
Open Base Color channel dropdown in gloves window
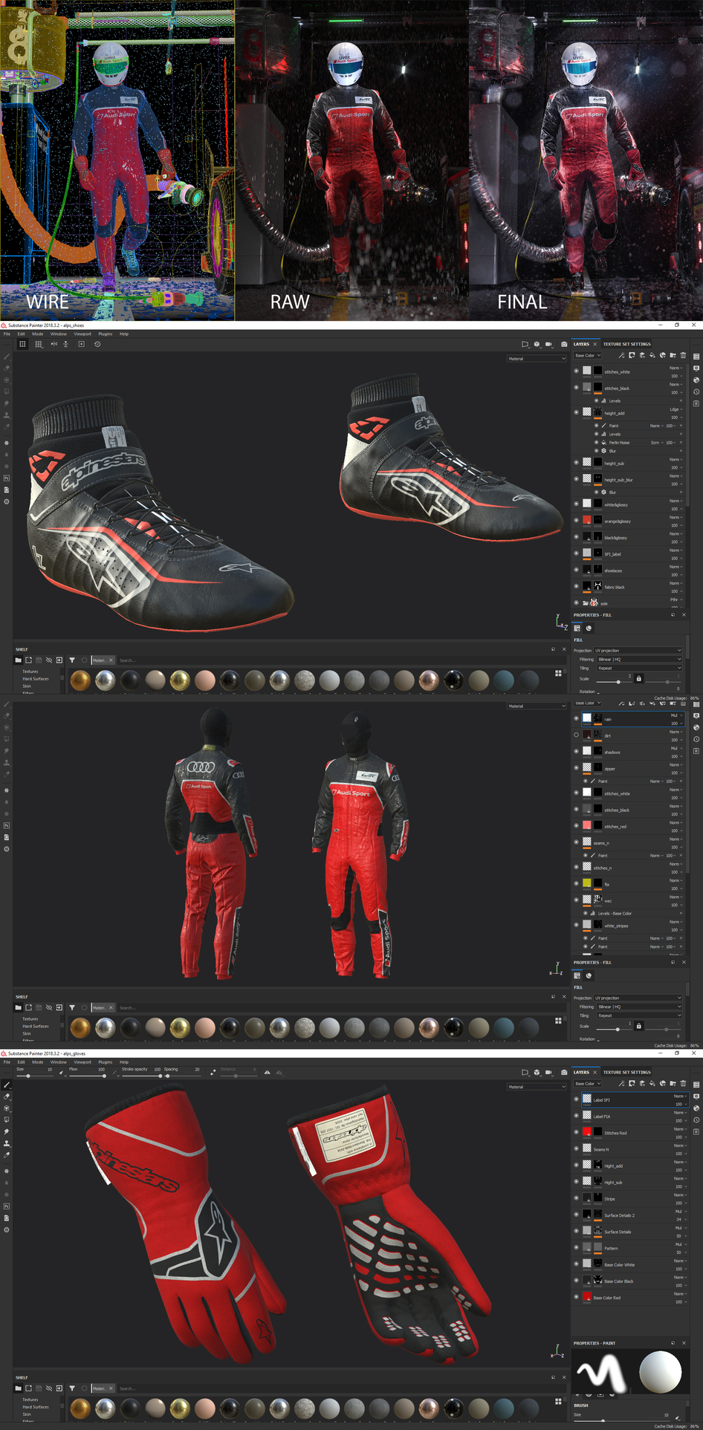(x=587, y=1083)
